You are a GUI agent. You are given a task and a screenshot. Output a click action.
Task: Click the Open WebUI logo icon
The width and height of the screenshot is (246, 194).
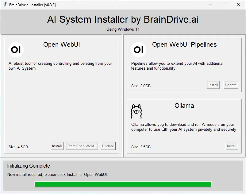point(16,50)
